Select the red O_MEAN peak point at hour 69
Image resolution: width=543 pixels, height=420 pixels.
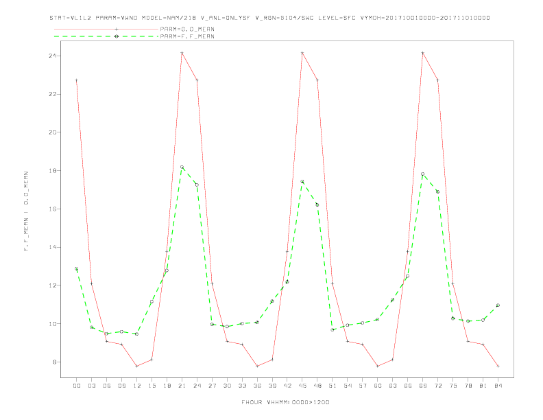point(423,53)
